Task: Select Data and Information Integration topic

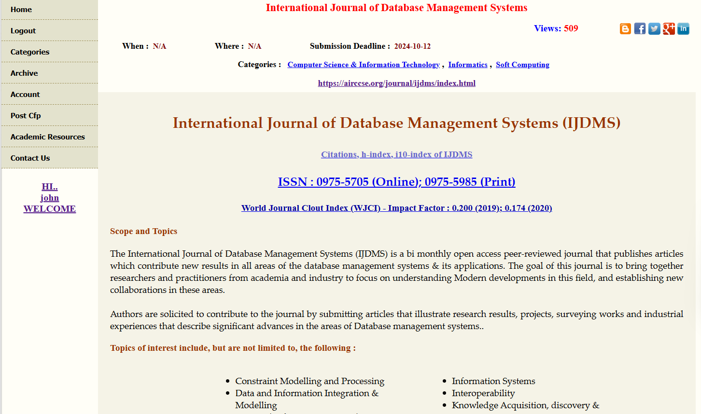Action: point(307,399)
